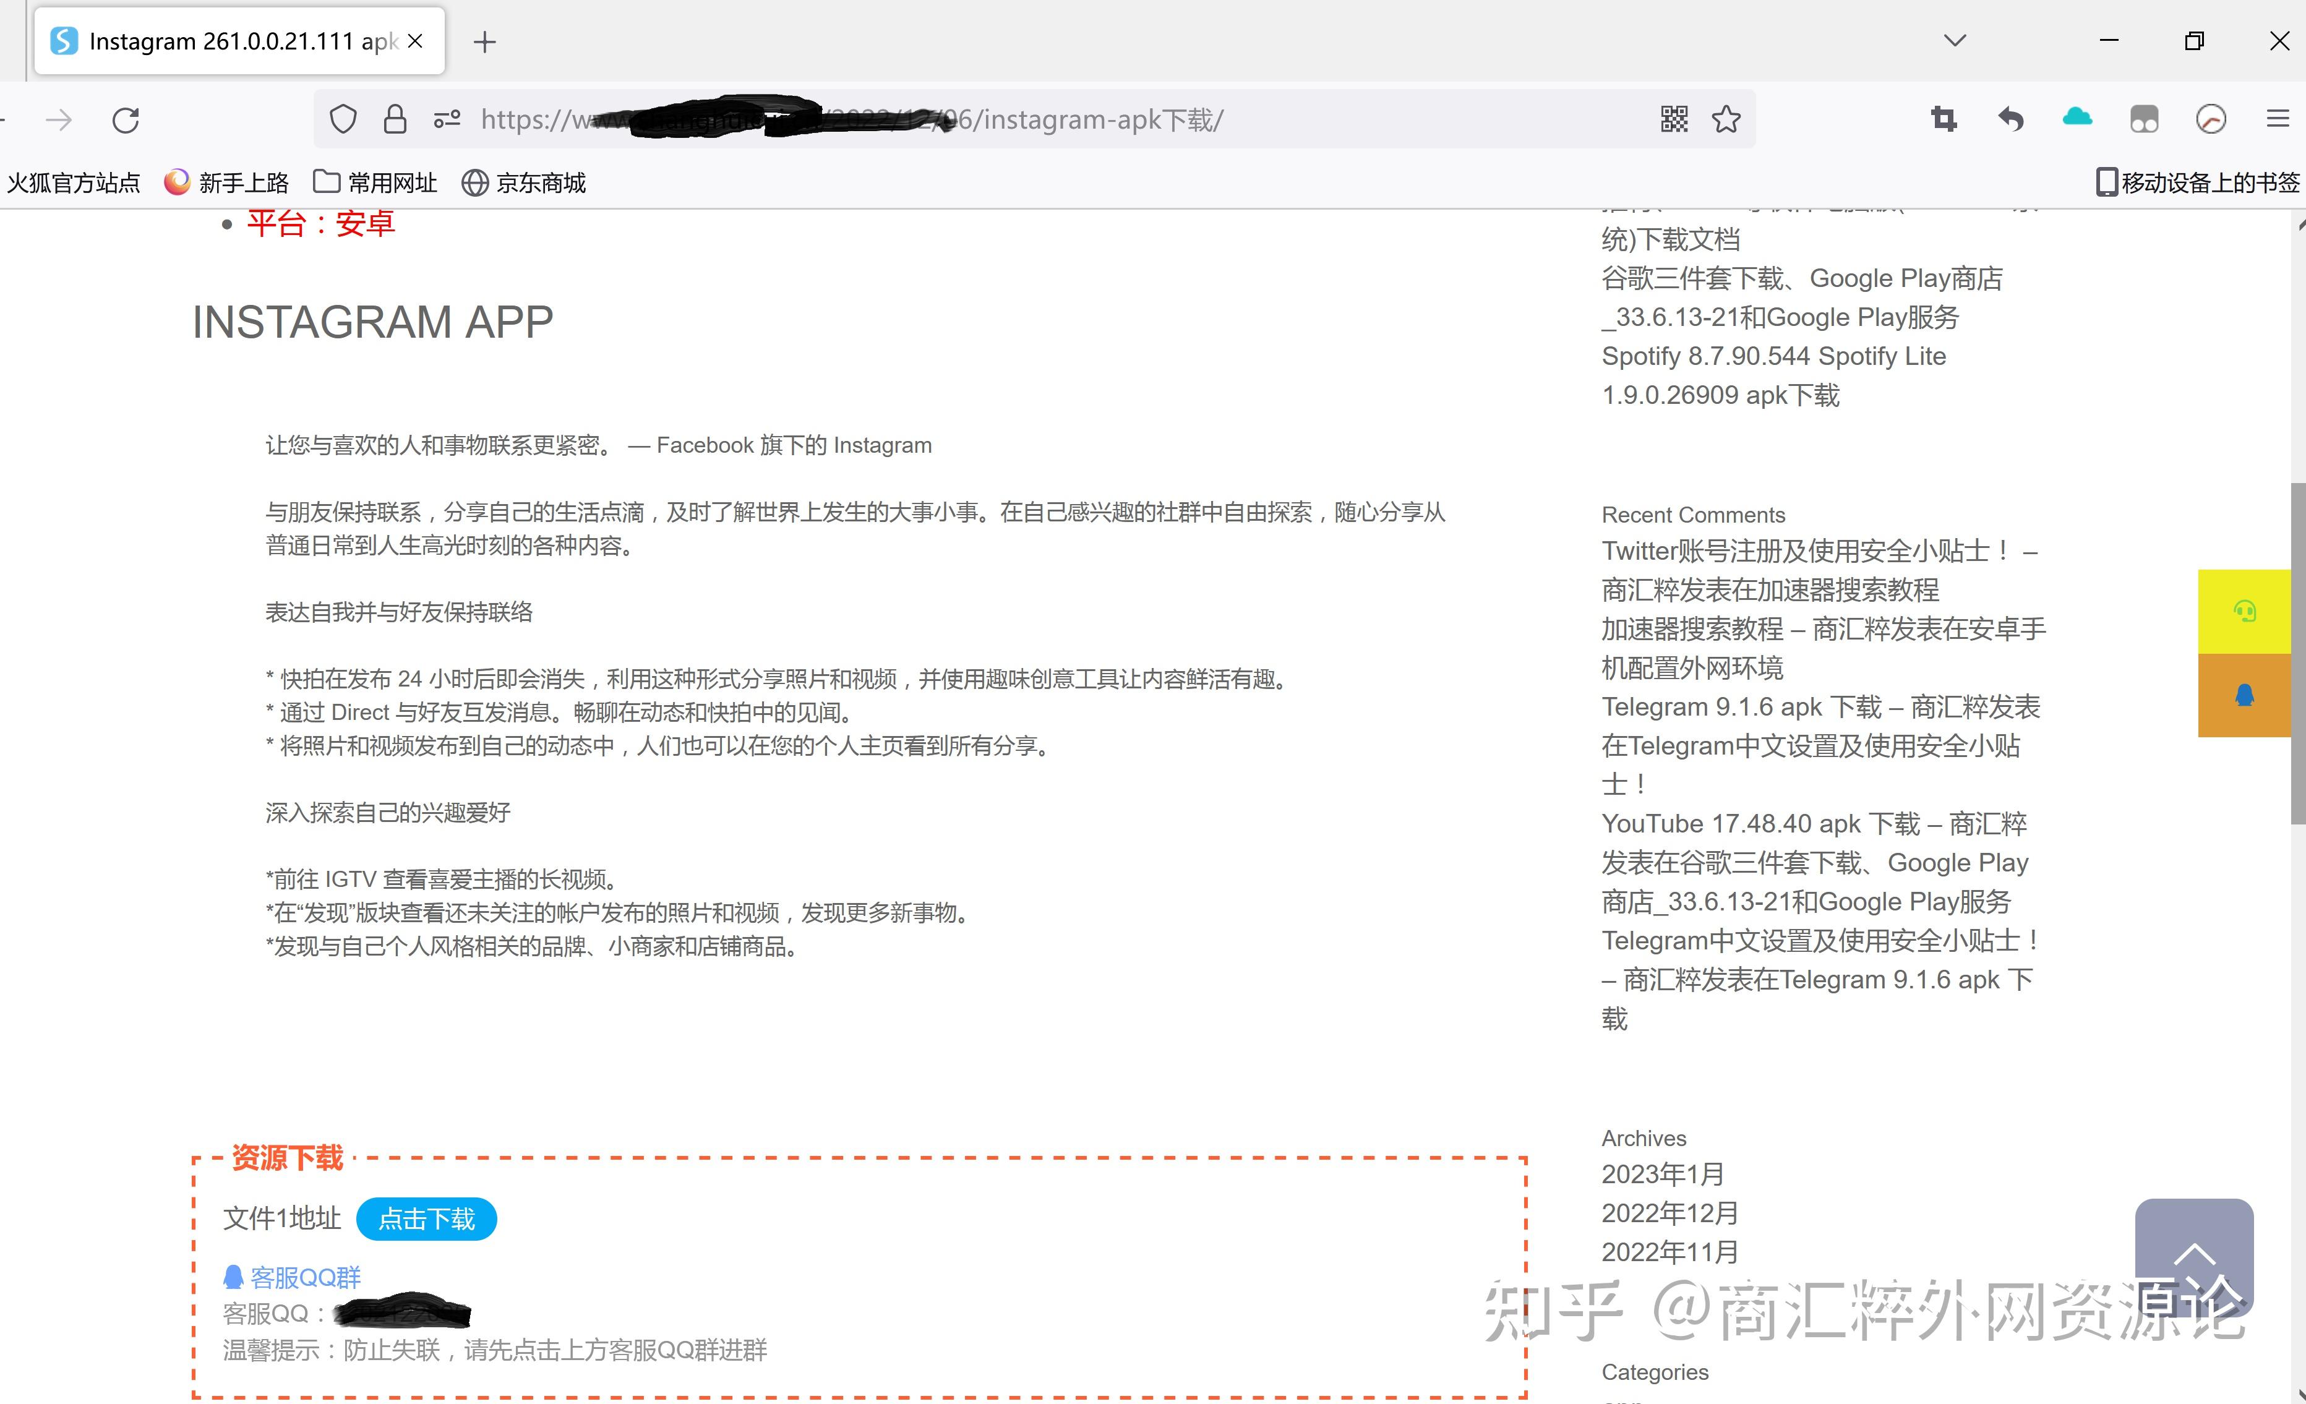Click the screenshot tool icon in toolbar

click(1940, 116)
